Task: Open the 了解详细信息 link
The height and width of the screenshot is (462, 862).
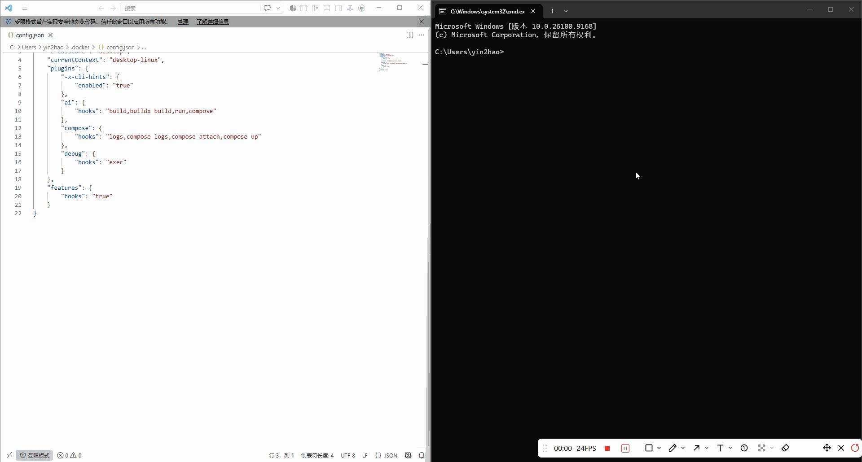Action: pyautogui.click(x=213, y=22)
